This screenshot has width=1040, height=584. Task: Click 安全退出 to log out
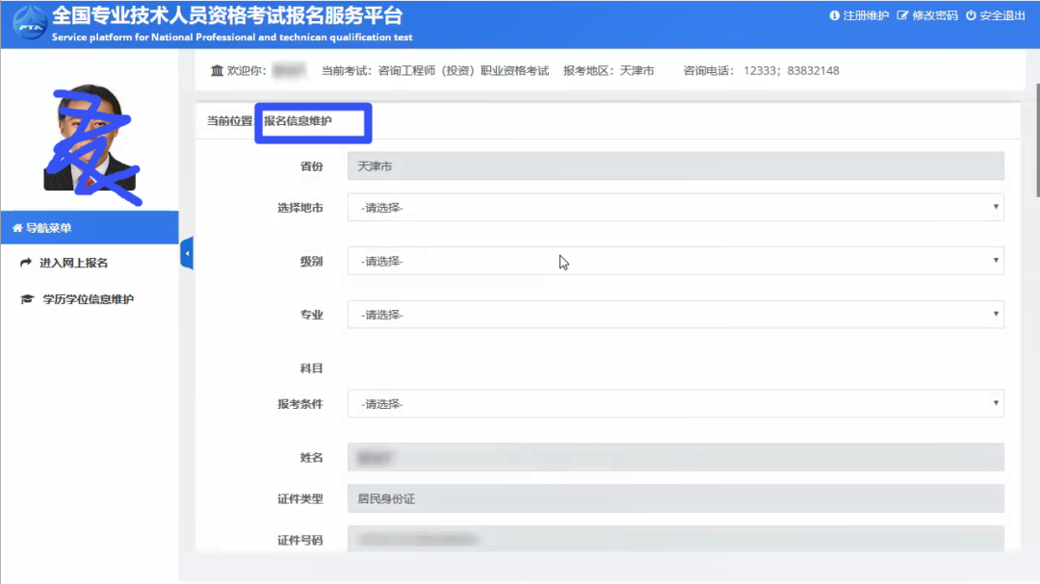pyautogui.click(x=996, y=16)
